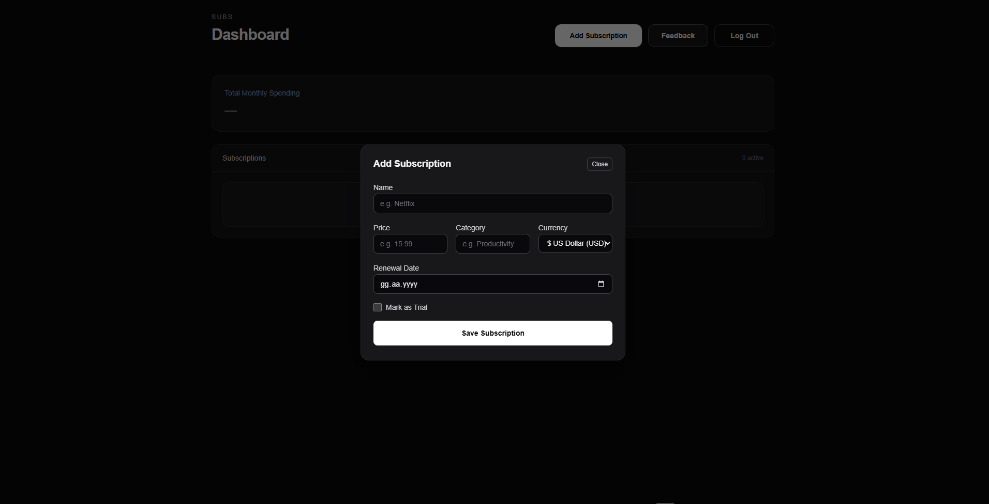The height and width of the screenshot is (504, 989).
Task: Open the calendar picker in Renewal Date
Action: [601, 284]
